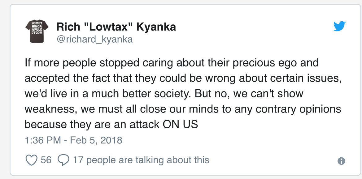Click the line starting with "weakness, we must"
Image resolution: width=362 pixels, height=179 pixels.
(183, 109)
